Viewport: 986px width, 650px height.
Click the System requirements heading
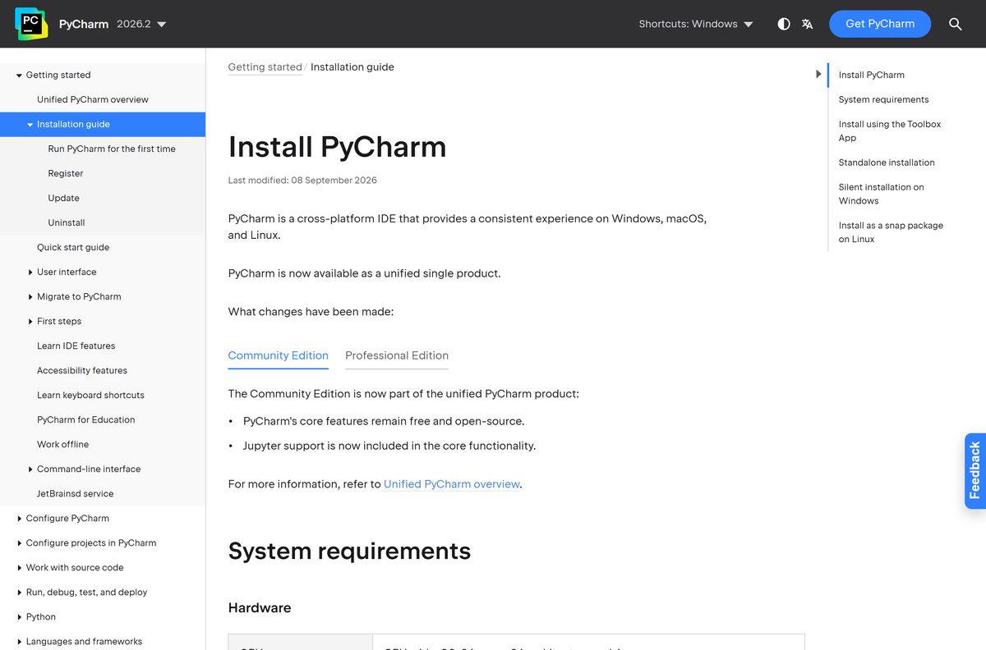point(349,551)
